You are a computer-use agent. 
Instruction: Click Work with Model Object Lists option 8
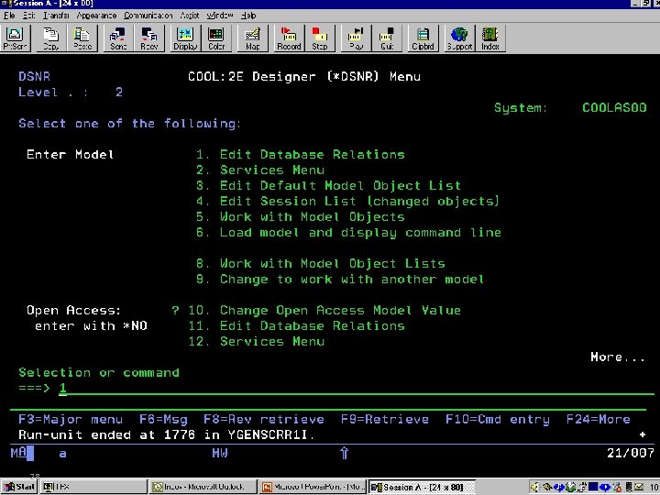tap(320, 263)
